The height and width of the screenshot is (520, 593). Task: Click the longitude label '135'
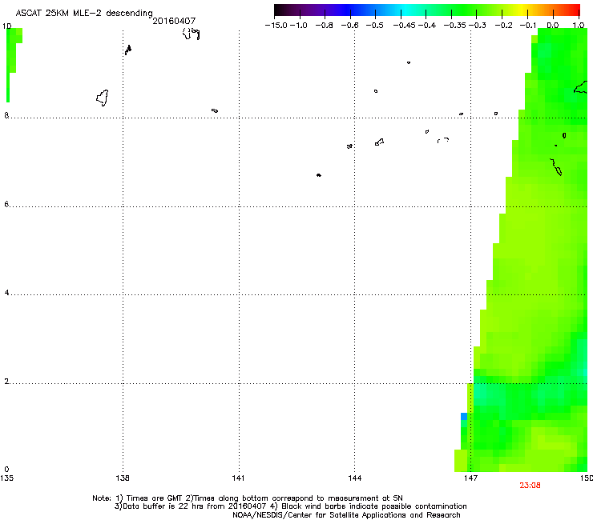coord(6,478)
